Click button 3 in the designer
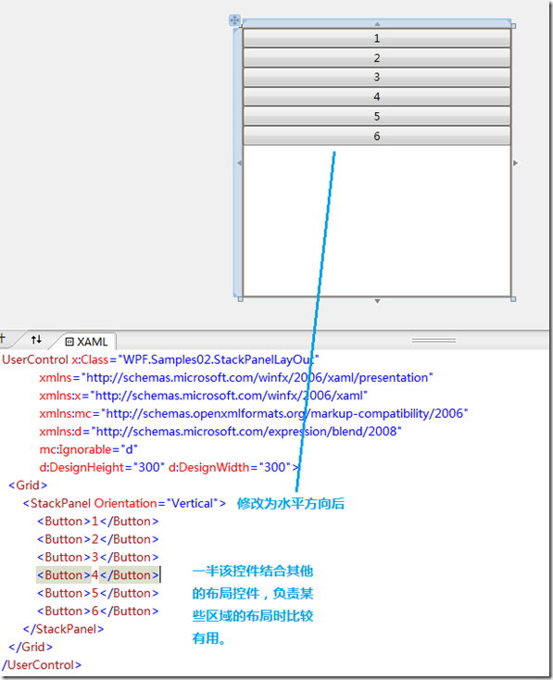The height and width of the screenshot is (680, 553). [x=376, y=77]
